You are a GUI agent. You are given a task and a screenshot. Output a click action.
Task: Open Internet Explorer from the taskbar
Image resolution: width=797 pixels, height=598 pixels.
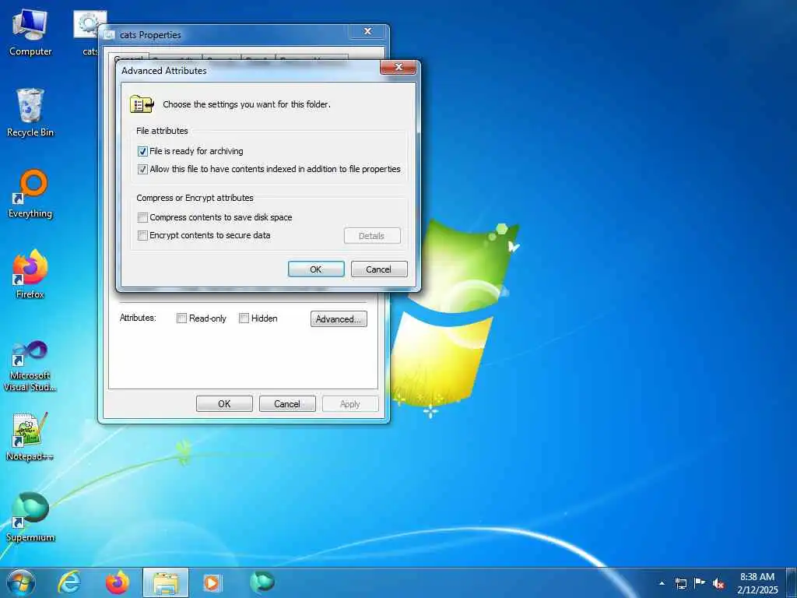pos(69,582)
